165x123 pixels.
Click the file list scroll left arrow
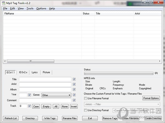(5, 61)
